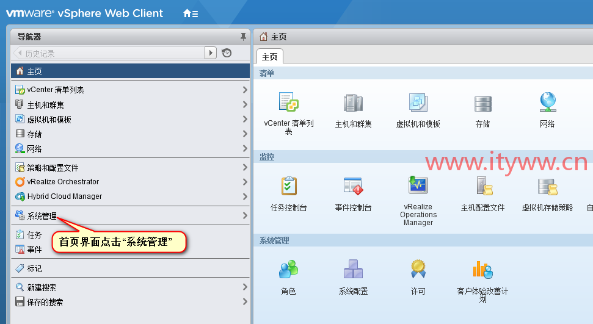593x324 pixels.
Task: Click the Hybrid Cloud Manager navigator icon
Action: pyautogui.click(x=20, y=196)
